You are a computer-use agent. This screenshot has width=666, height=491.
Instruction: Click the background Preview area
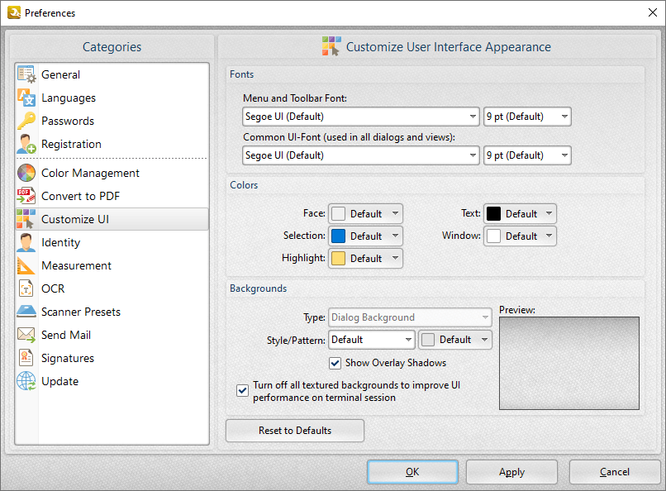[x=568, y=362]
